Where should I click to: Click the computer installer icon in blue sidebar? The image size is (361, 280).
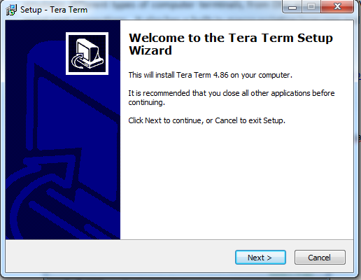pyautogui.click(x=87, y=53)
